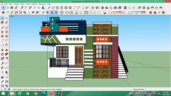Screen dimensions: 171x96
Task: Pick Circle tool in the left toolbar
Action: (2, 36)
